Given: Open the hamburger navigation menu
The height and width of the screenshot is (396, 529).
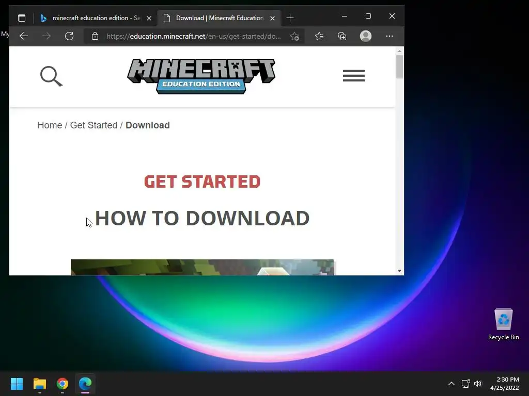Looking at the screenshot, I should (x=353, y=75).
